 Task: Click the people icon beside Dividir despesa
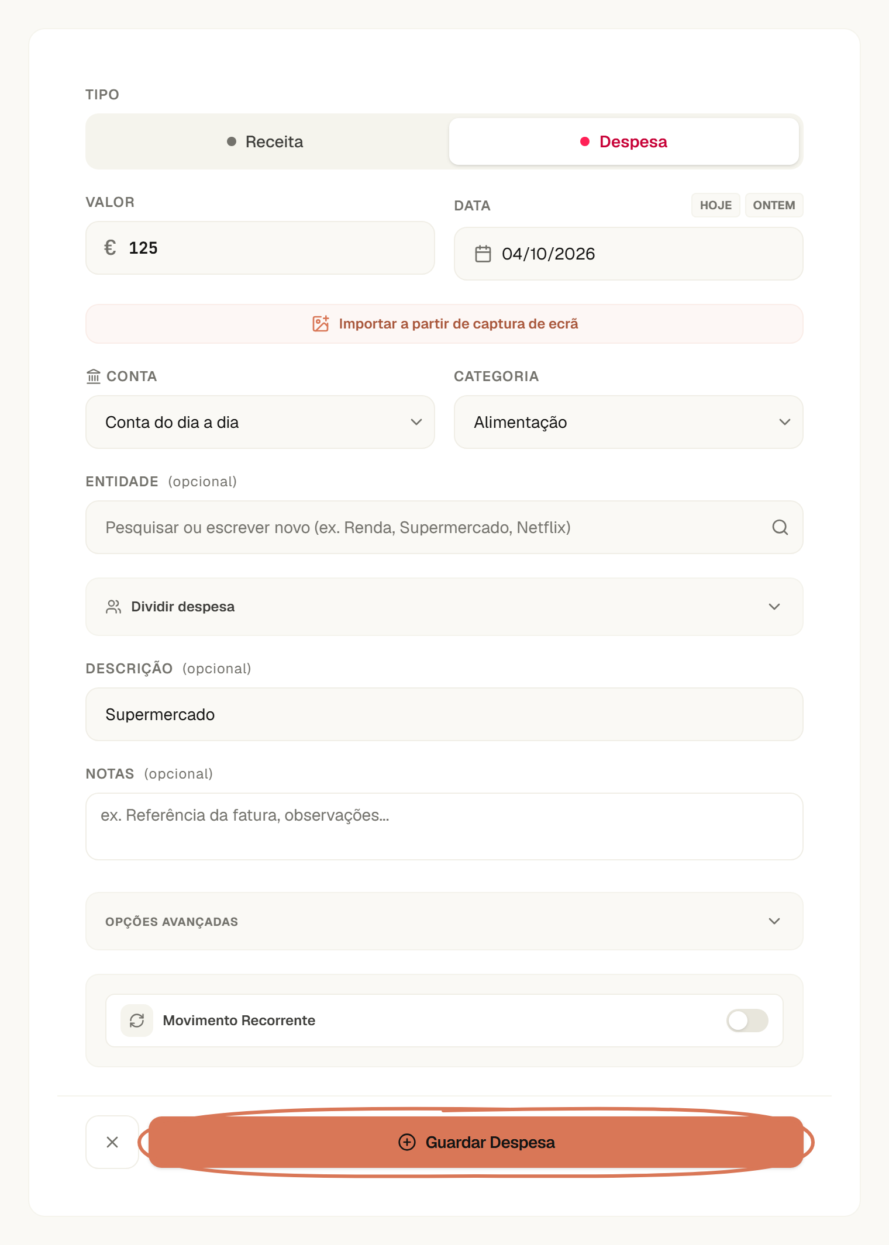pyautogui.click(x=113, y=607)
